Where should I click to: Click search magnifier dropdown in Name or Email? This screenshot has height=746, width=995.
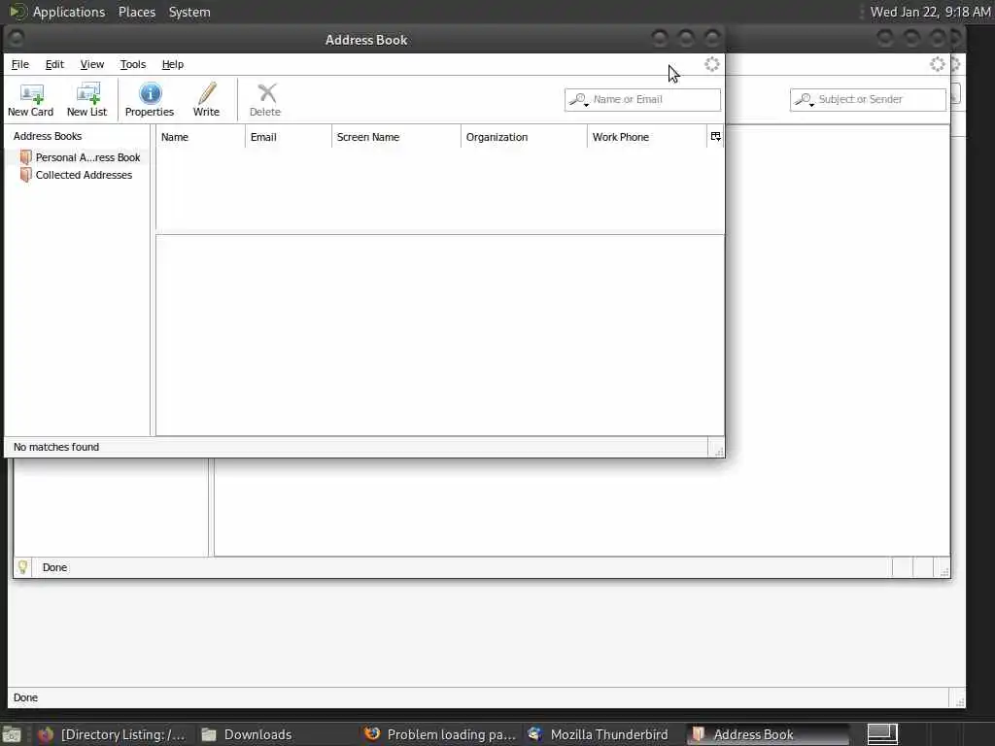(x=579, y=100)
